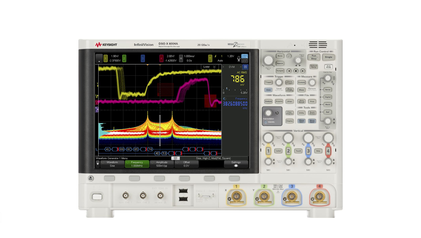421x238 pixels.
Task: Select the Frequency 1.000MHz softkey
Action: pos(137,164)
